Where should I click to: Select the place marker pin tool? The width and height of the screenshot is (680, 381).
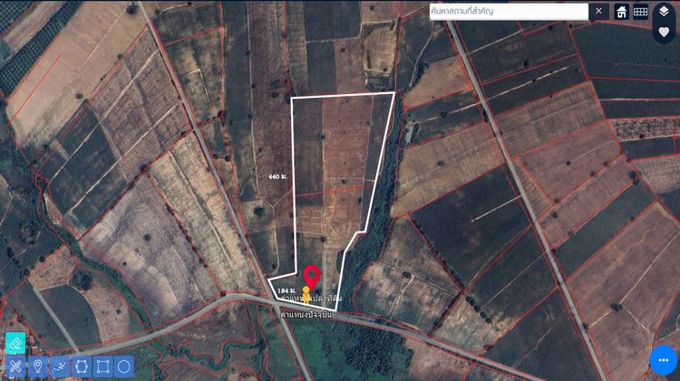tap(38, 367)
